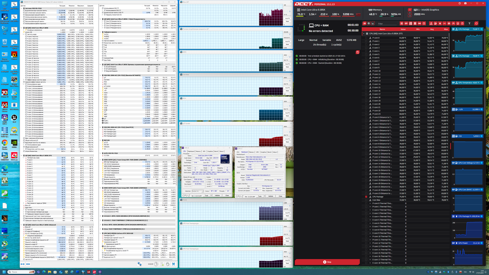This screenshot has width=489, height=275.
Task: Open Bench tab in CPU-Z CPU window
Action: point(216,151)
